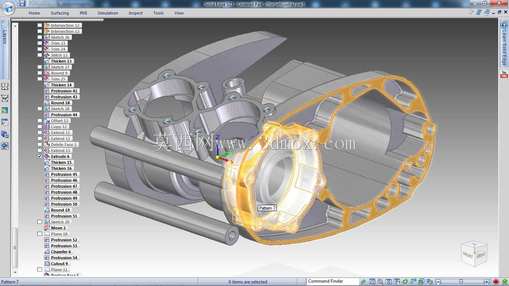The height and width of the screenshot is (286, 509).
Task: Open the Solid Edge application button
Action: 9,8
